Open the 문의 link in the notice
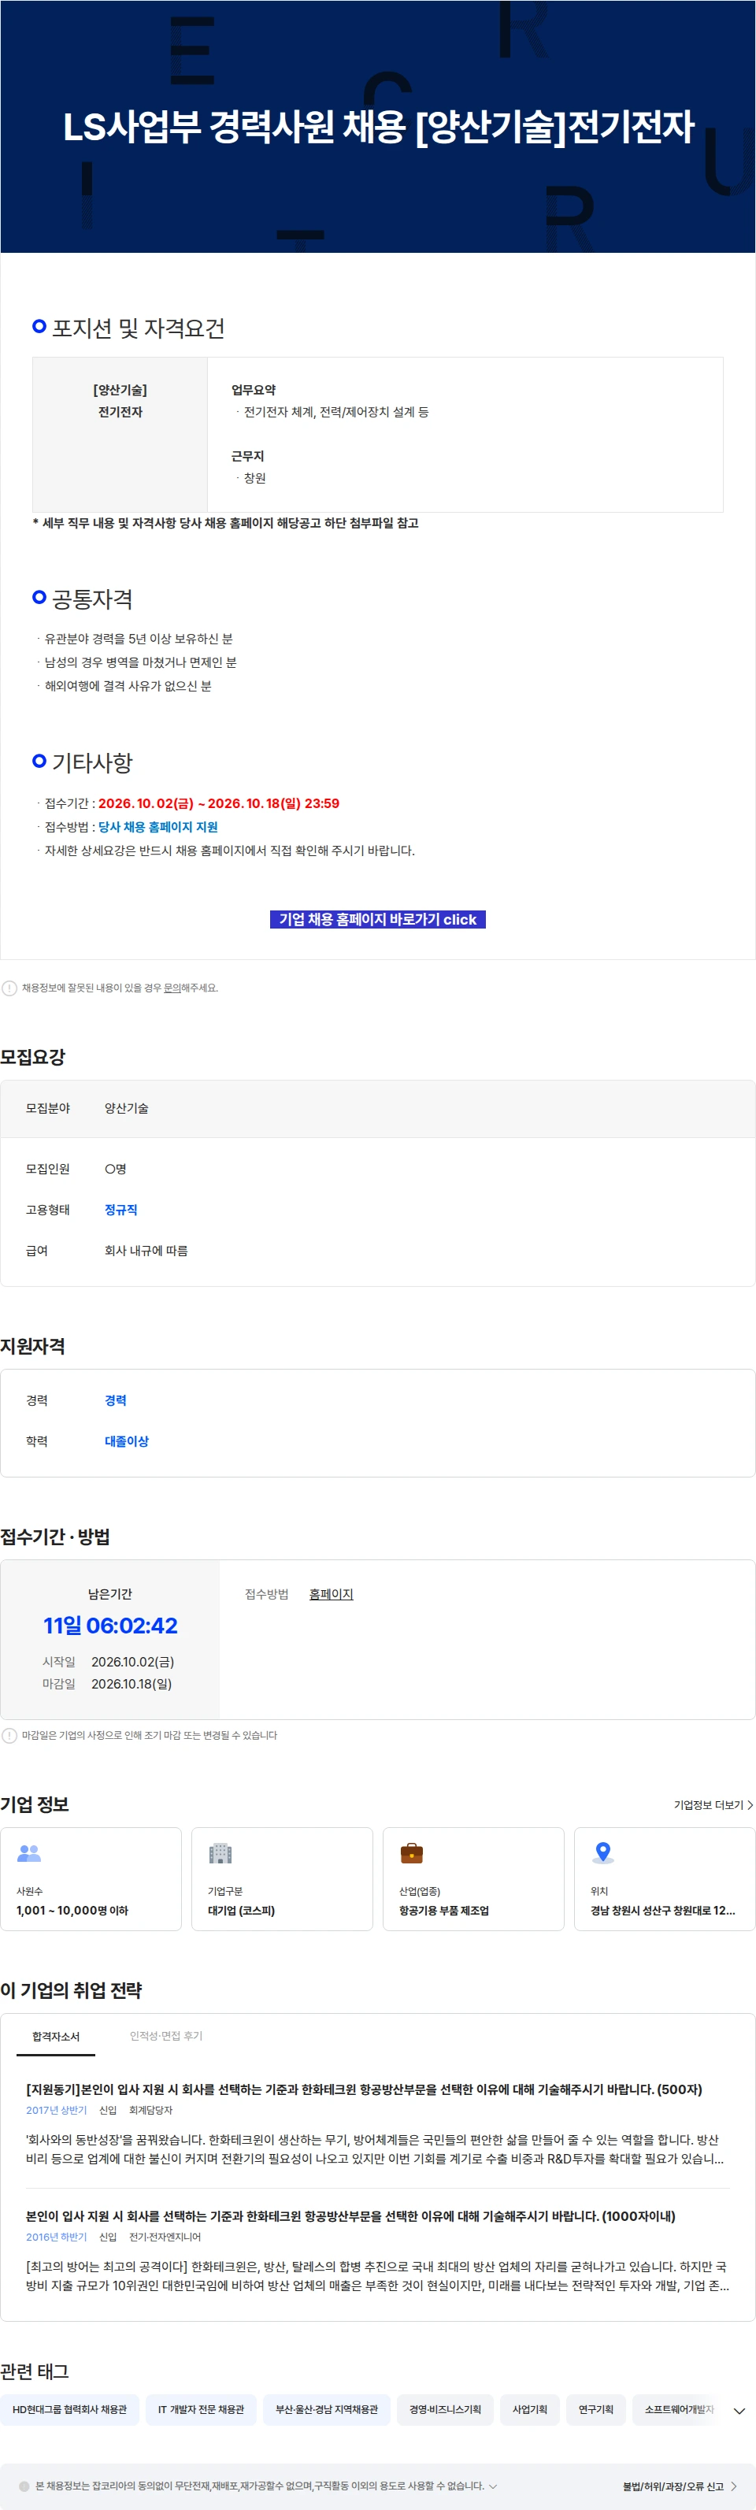 tap(172, 988)
